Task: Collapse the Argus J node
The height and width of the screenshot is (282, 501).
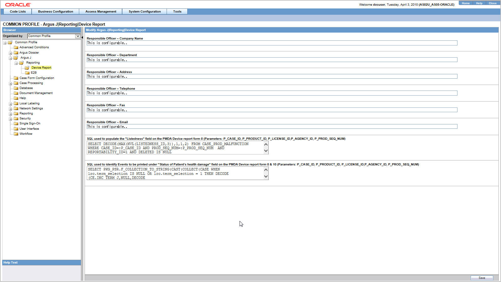Action: (10, 58)
